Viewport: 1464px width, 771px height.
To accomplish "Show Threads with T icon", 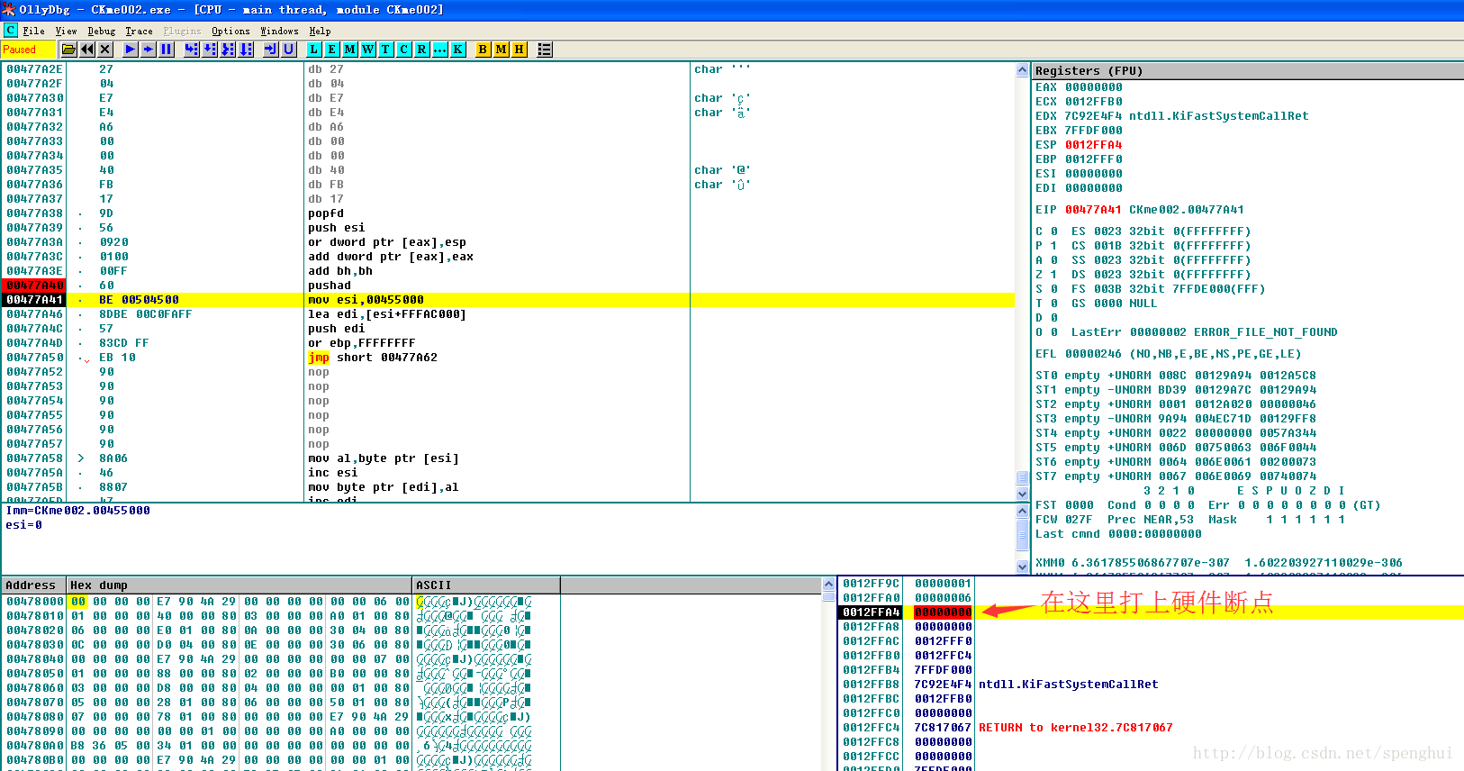I will pyautogui.click(x=386, y=50).
